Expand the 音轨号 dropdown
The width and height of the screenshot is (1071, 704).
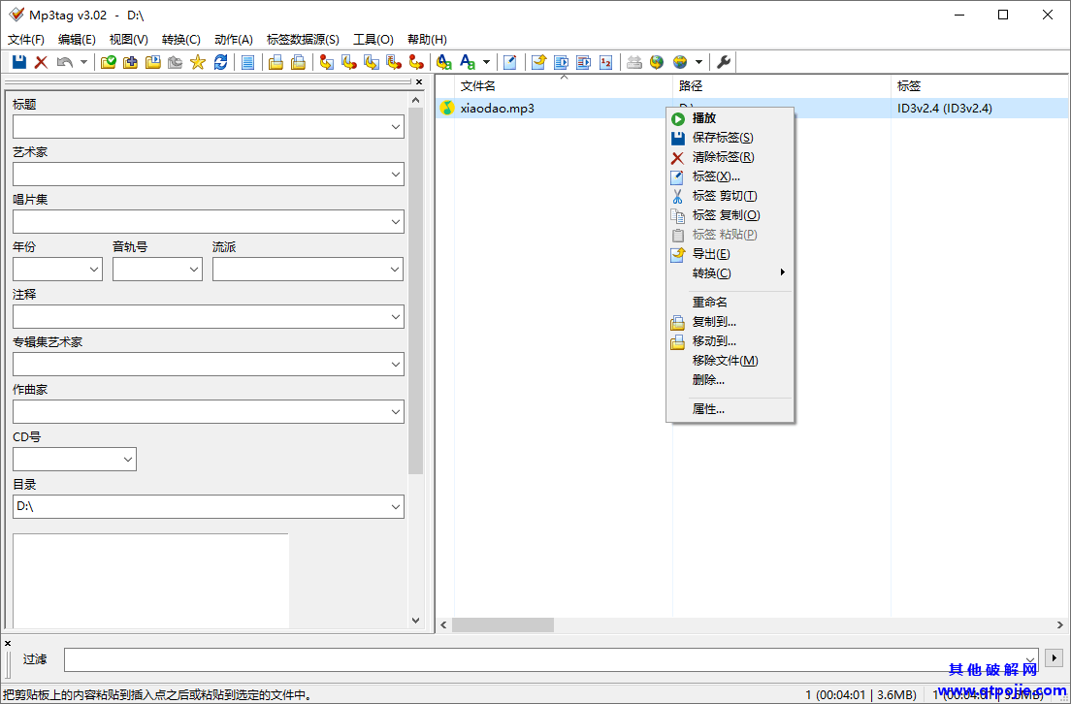point(194,269)
